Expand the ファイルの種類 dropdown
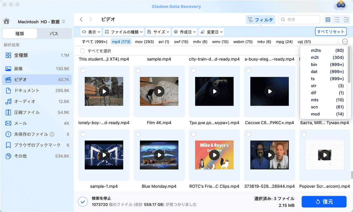Image resolution: width=353 pixels, height=212 pixels. point(124,32)
